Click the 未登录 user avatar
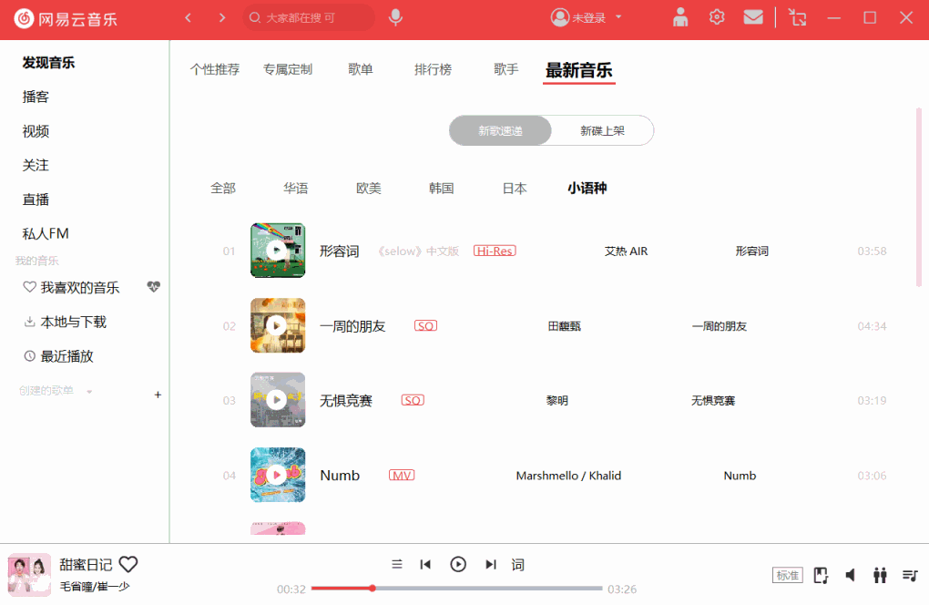 [x=559, y=18]
